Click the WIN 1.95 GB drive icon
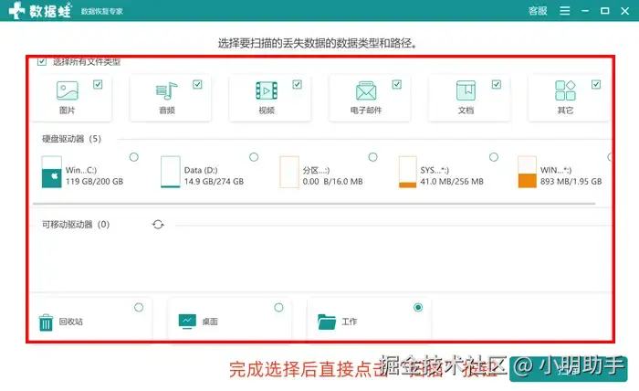 527,172
